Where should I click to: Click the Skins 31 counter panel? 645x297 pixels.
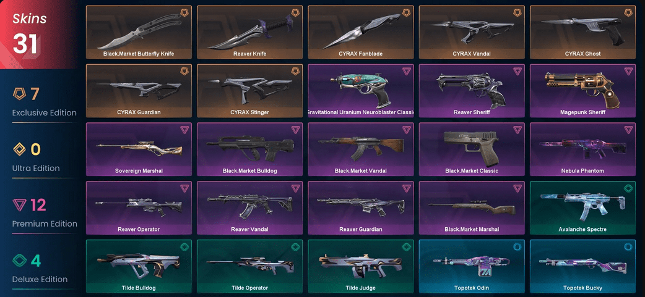click(x=39, y=35)
